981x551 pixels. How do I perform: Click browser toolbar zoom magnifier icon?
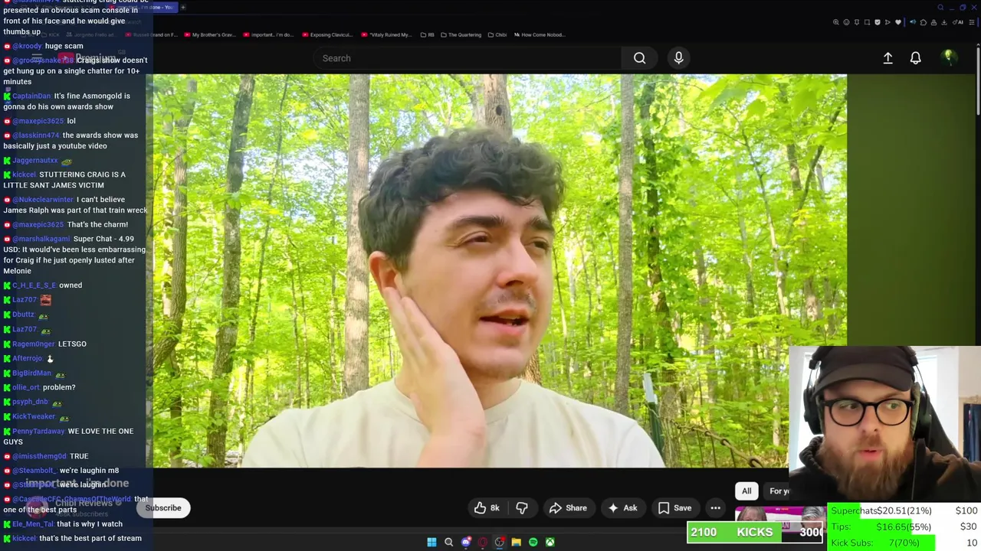[x=836, y=22]
